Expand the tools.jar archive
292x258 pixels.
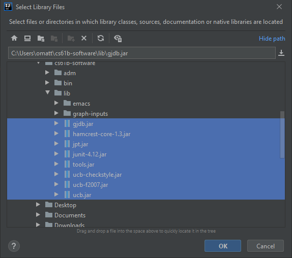pyautogui.click(x=56, y=164)
